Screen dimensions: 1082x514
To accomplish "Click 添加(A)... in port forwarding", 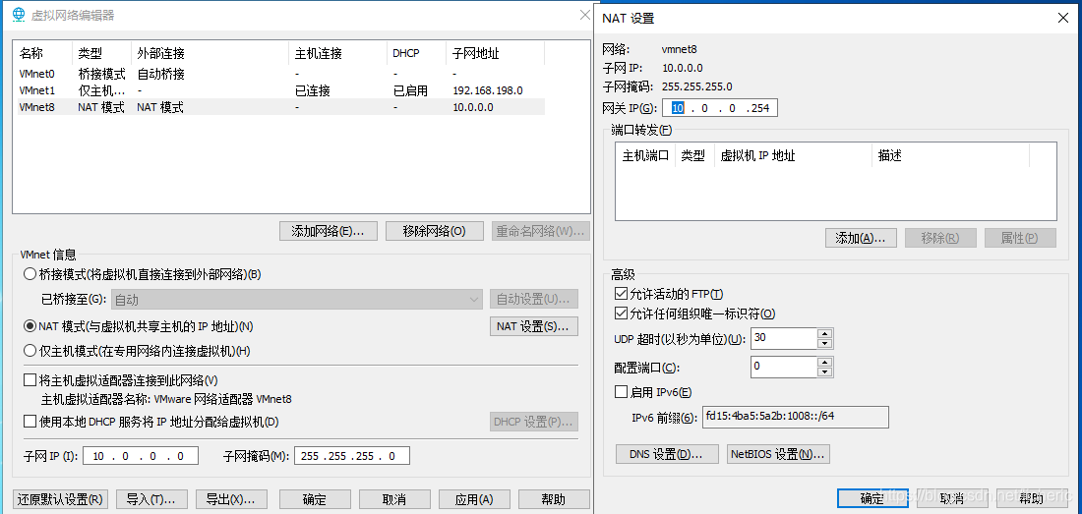I will pyautogui.click(x=861, y=238).
